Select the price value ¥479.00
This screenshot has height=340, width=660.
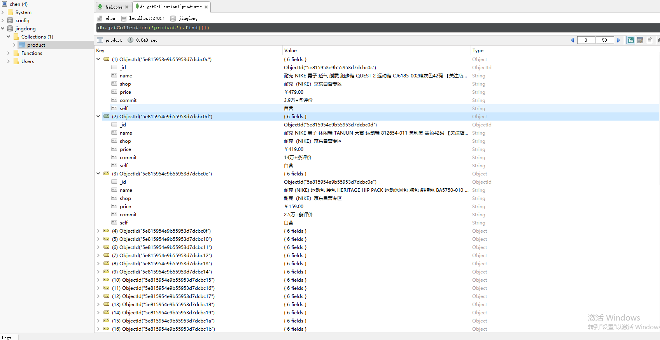[294, 92]
